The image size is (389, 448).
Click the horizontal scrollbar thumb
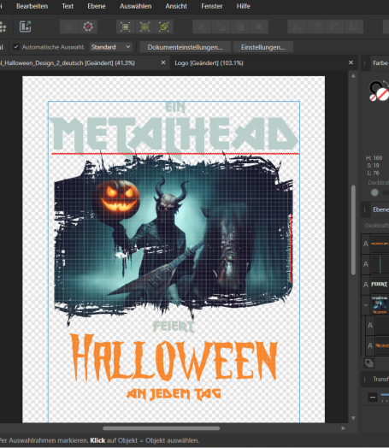pos(162,428)
